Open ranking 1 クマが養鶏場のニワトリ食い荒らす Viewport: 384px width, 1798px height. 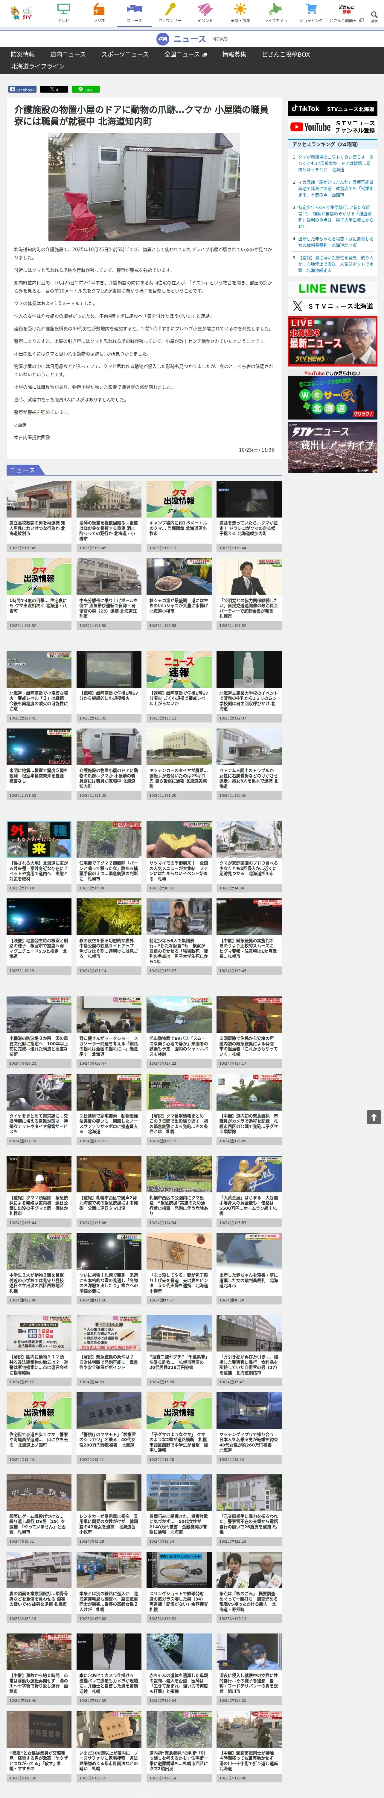(x=335, y=163)
